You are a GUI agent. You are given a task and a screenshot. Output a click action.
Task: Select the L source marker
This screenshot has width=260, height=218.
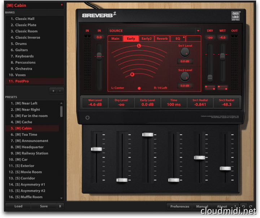click(139, 45)
